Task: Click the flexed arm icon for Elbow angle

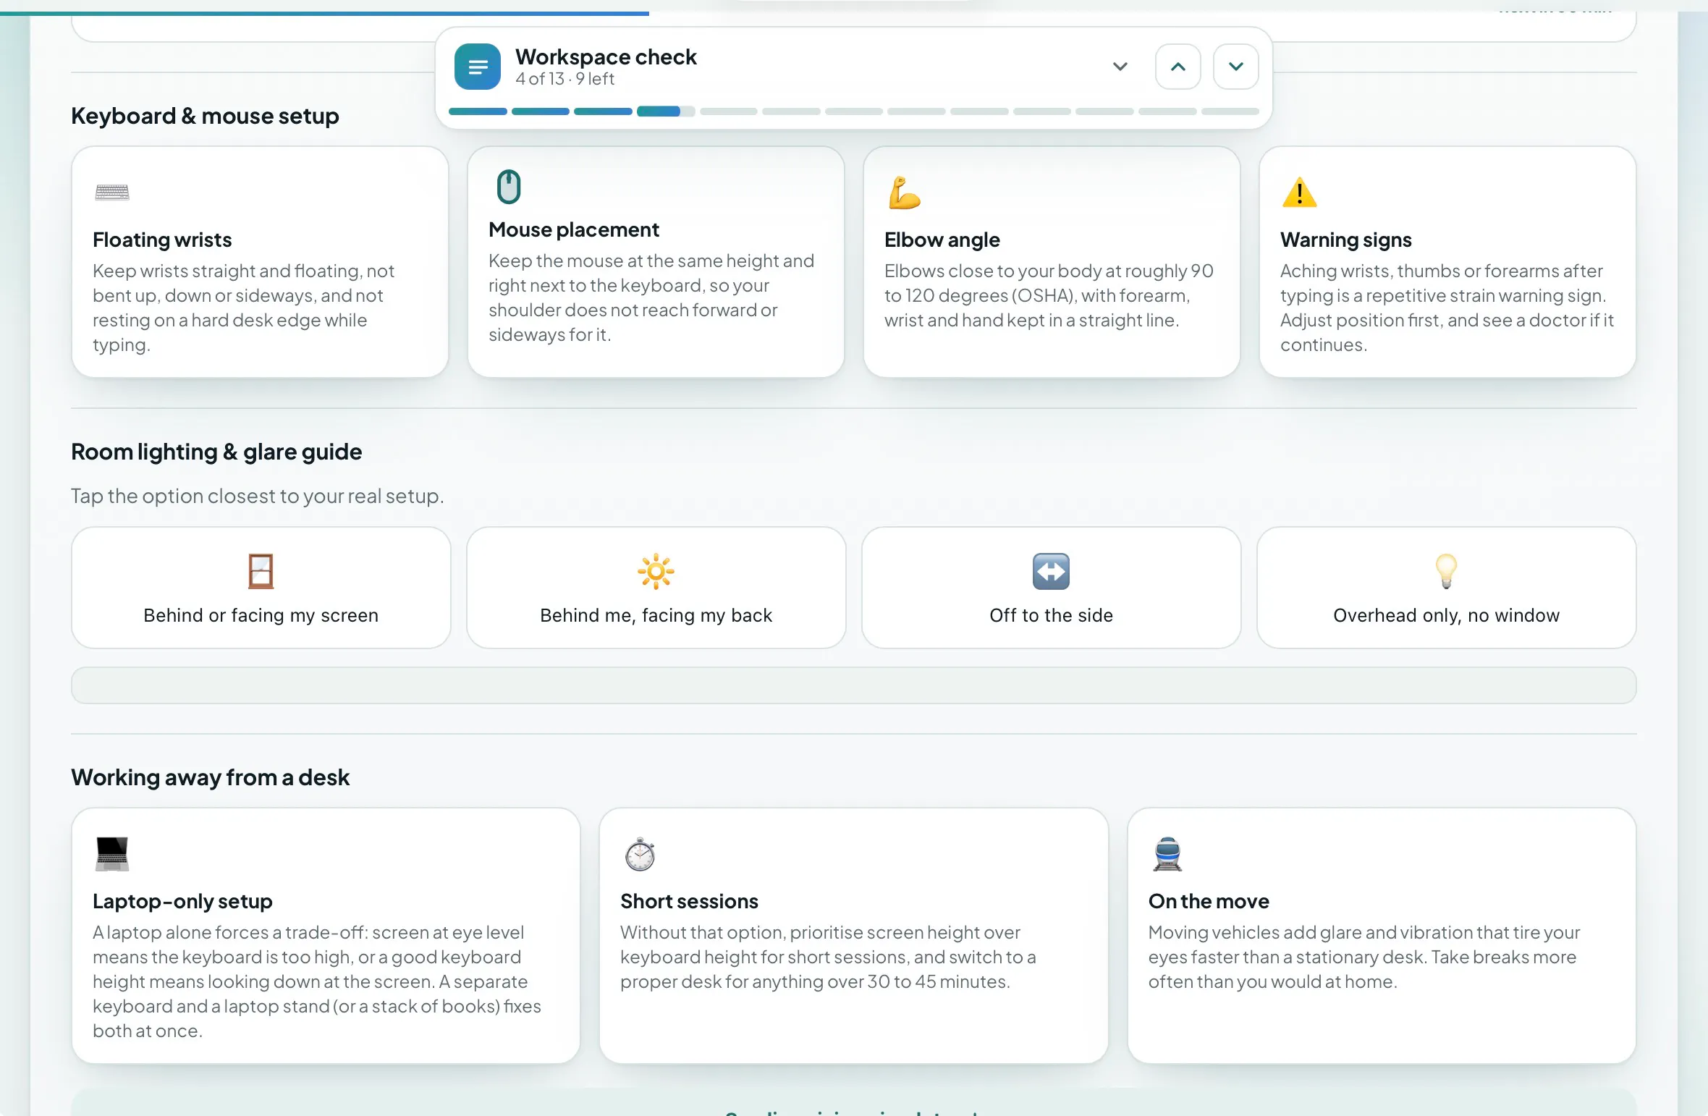Action: (x=904, y=193)
